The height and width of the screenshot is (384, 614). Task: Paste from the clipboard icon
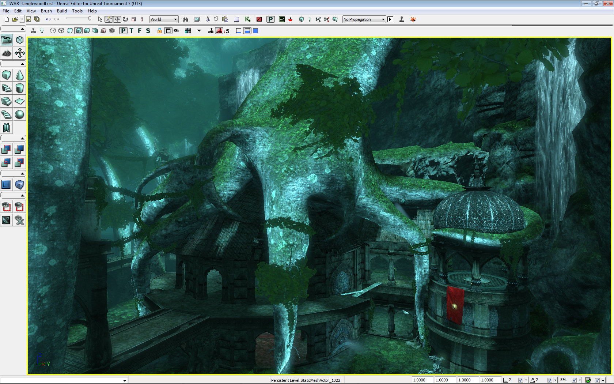click(x=225, y=19)
